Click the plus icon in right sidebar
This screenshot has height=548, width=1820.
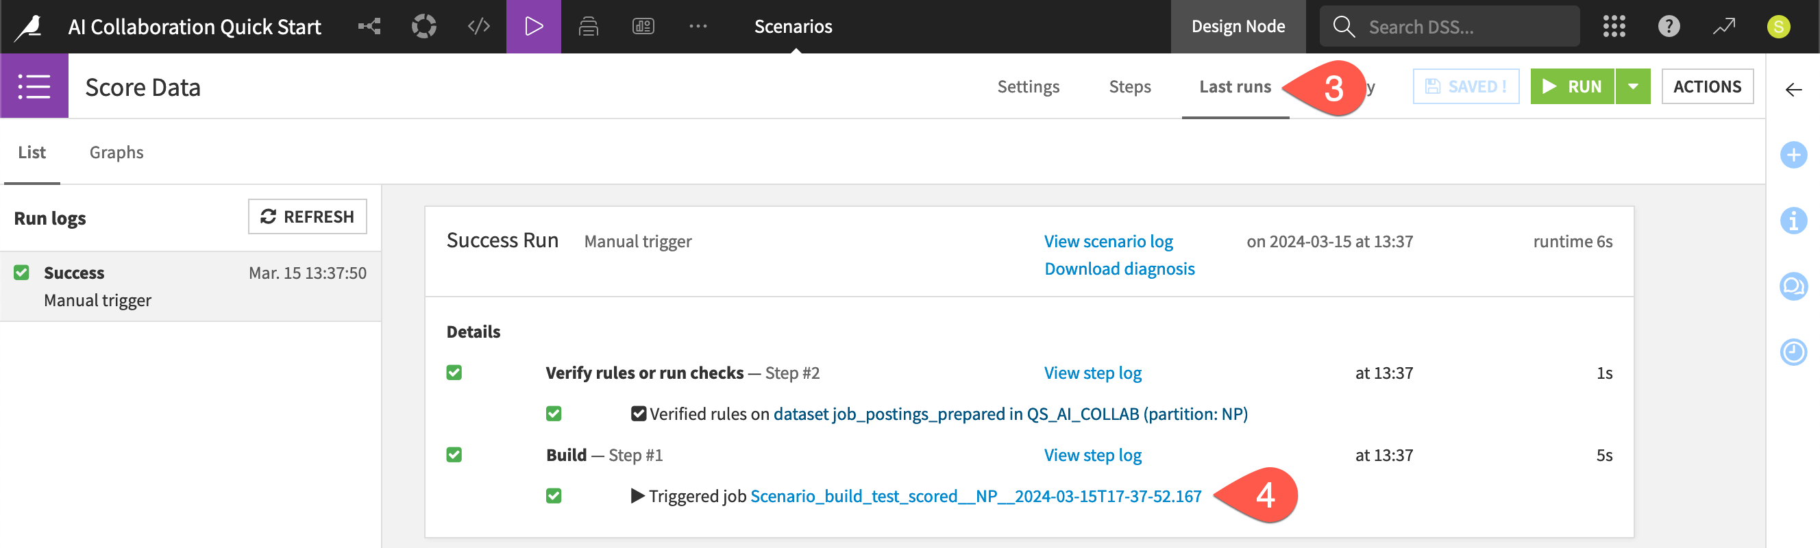click(1793, 155)
